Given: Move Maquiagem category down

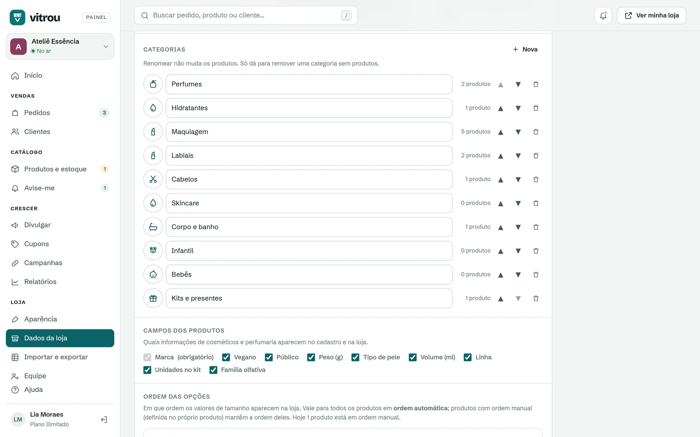Looking at the screenshot, I should [x=518, y=132].
